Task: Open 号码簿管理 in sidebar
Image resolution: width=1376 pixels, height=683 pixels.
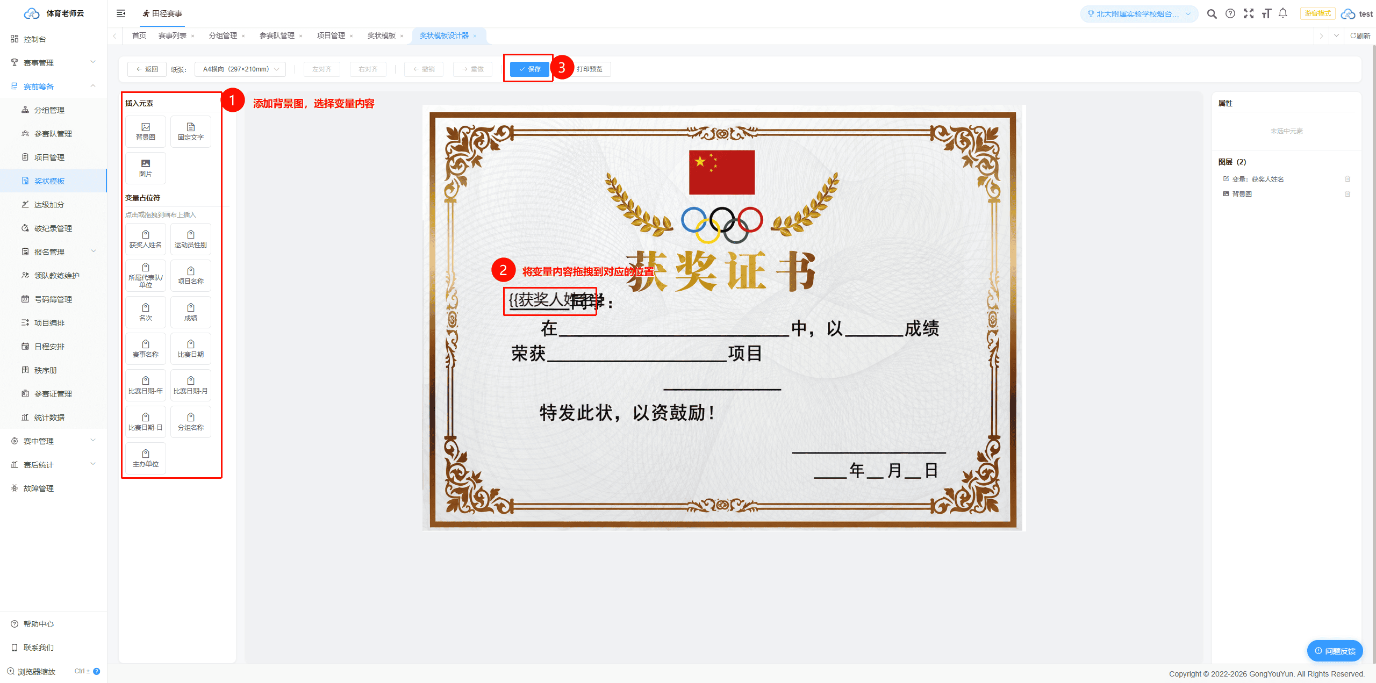Action: point(53,299)
